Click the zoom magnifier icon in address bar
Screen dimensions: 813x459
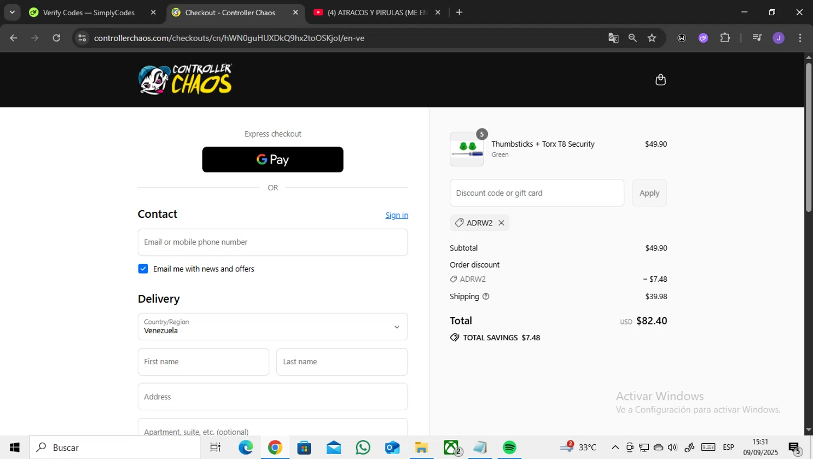633,38
